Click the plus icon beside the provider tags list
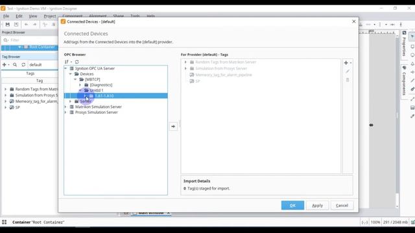 point(346,63)
